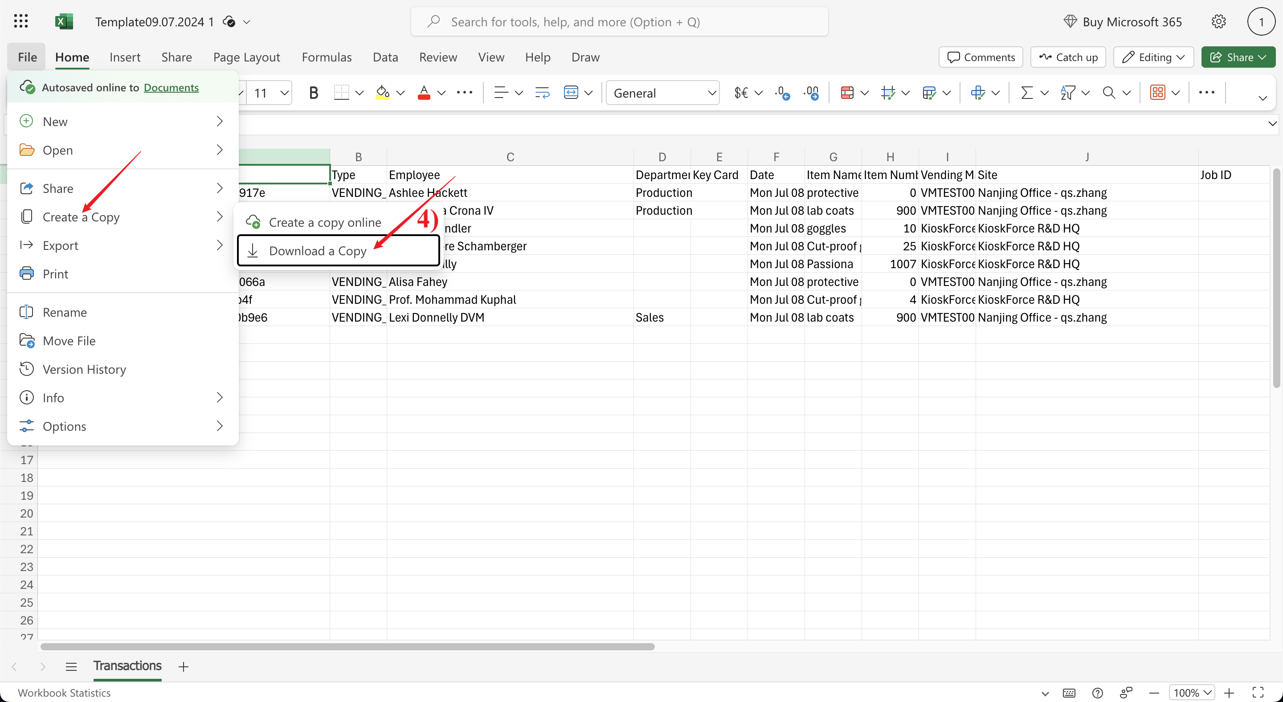Open the app launcher grid
The width and height of the screenshot is (1283, 702).
20,21
